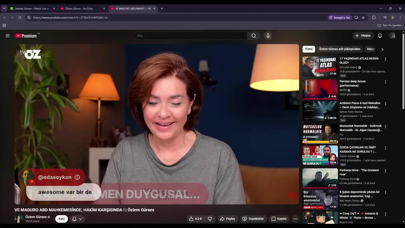The image size is (405, 228).
Task: Expand notification preferences chevron
Action: [x=81, y=219]
